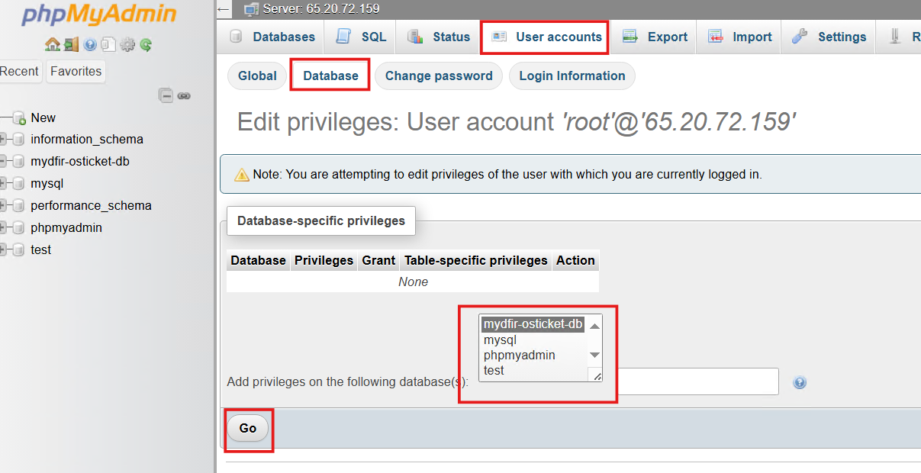
Task: Click the Go button
Action: pyautogui.click(x=248, y=428)
